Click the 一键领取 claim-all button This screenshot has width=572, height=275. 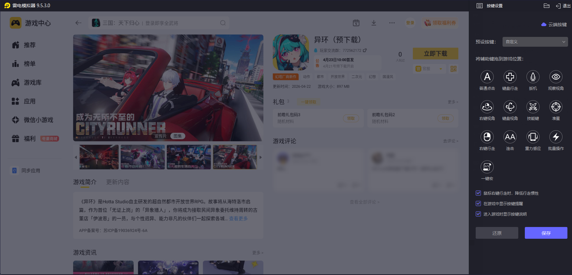pyautogui.click(x=309, y=102)
